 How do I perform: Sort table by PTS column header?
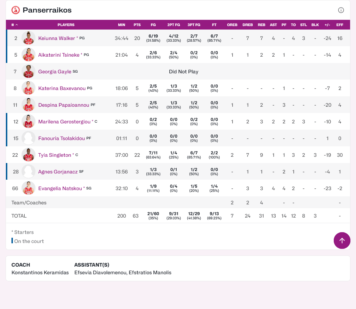tap(137, 25)
